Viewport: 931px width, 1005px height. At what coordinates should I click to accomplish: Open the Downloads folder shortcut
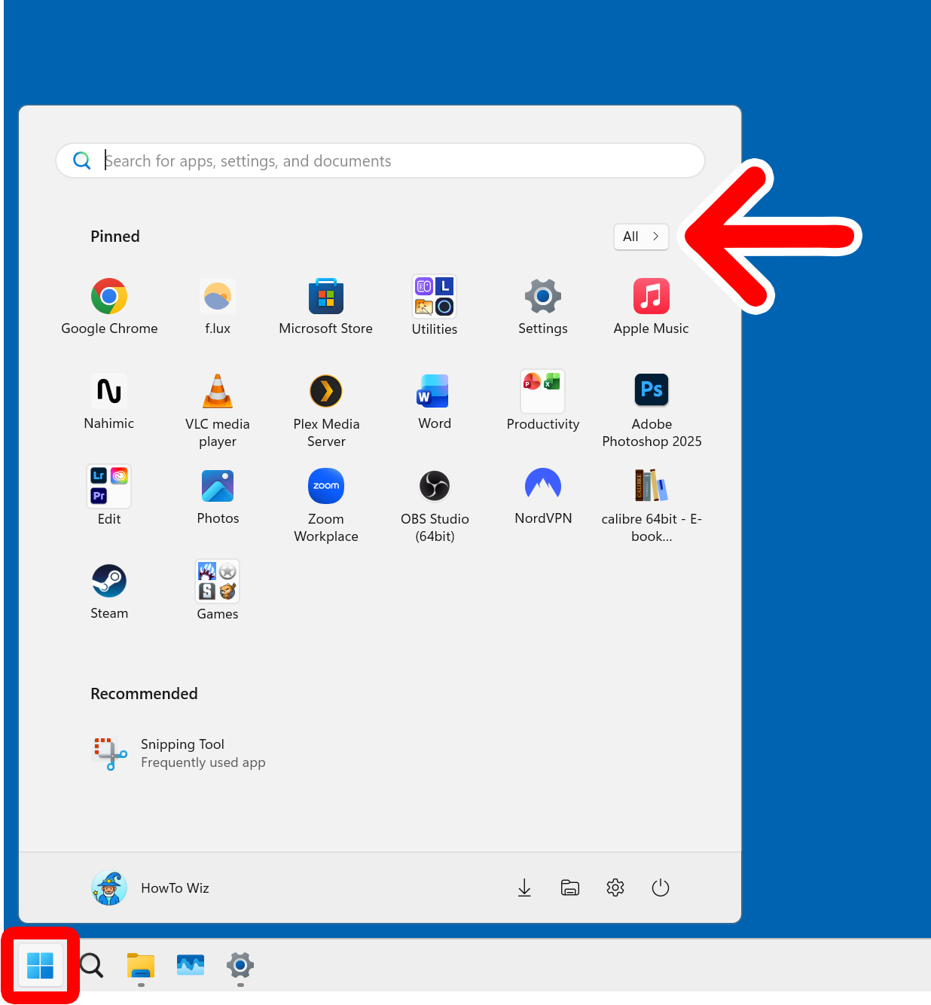[525, 888]
